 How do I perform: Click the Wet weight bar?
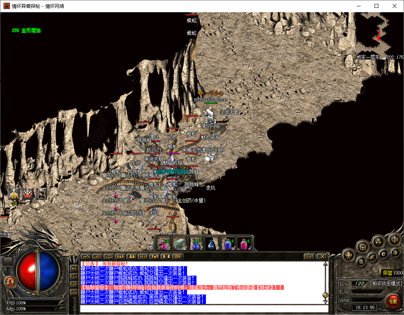tap(368, 300)
